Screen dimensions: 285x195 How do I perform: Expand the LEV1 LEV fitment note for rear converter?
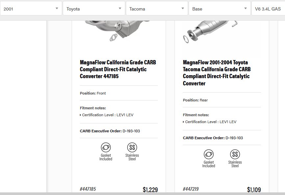click(210, 122)
